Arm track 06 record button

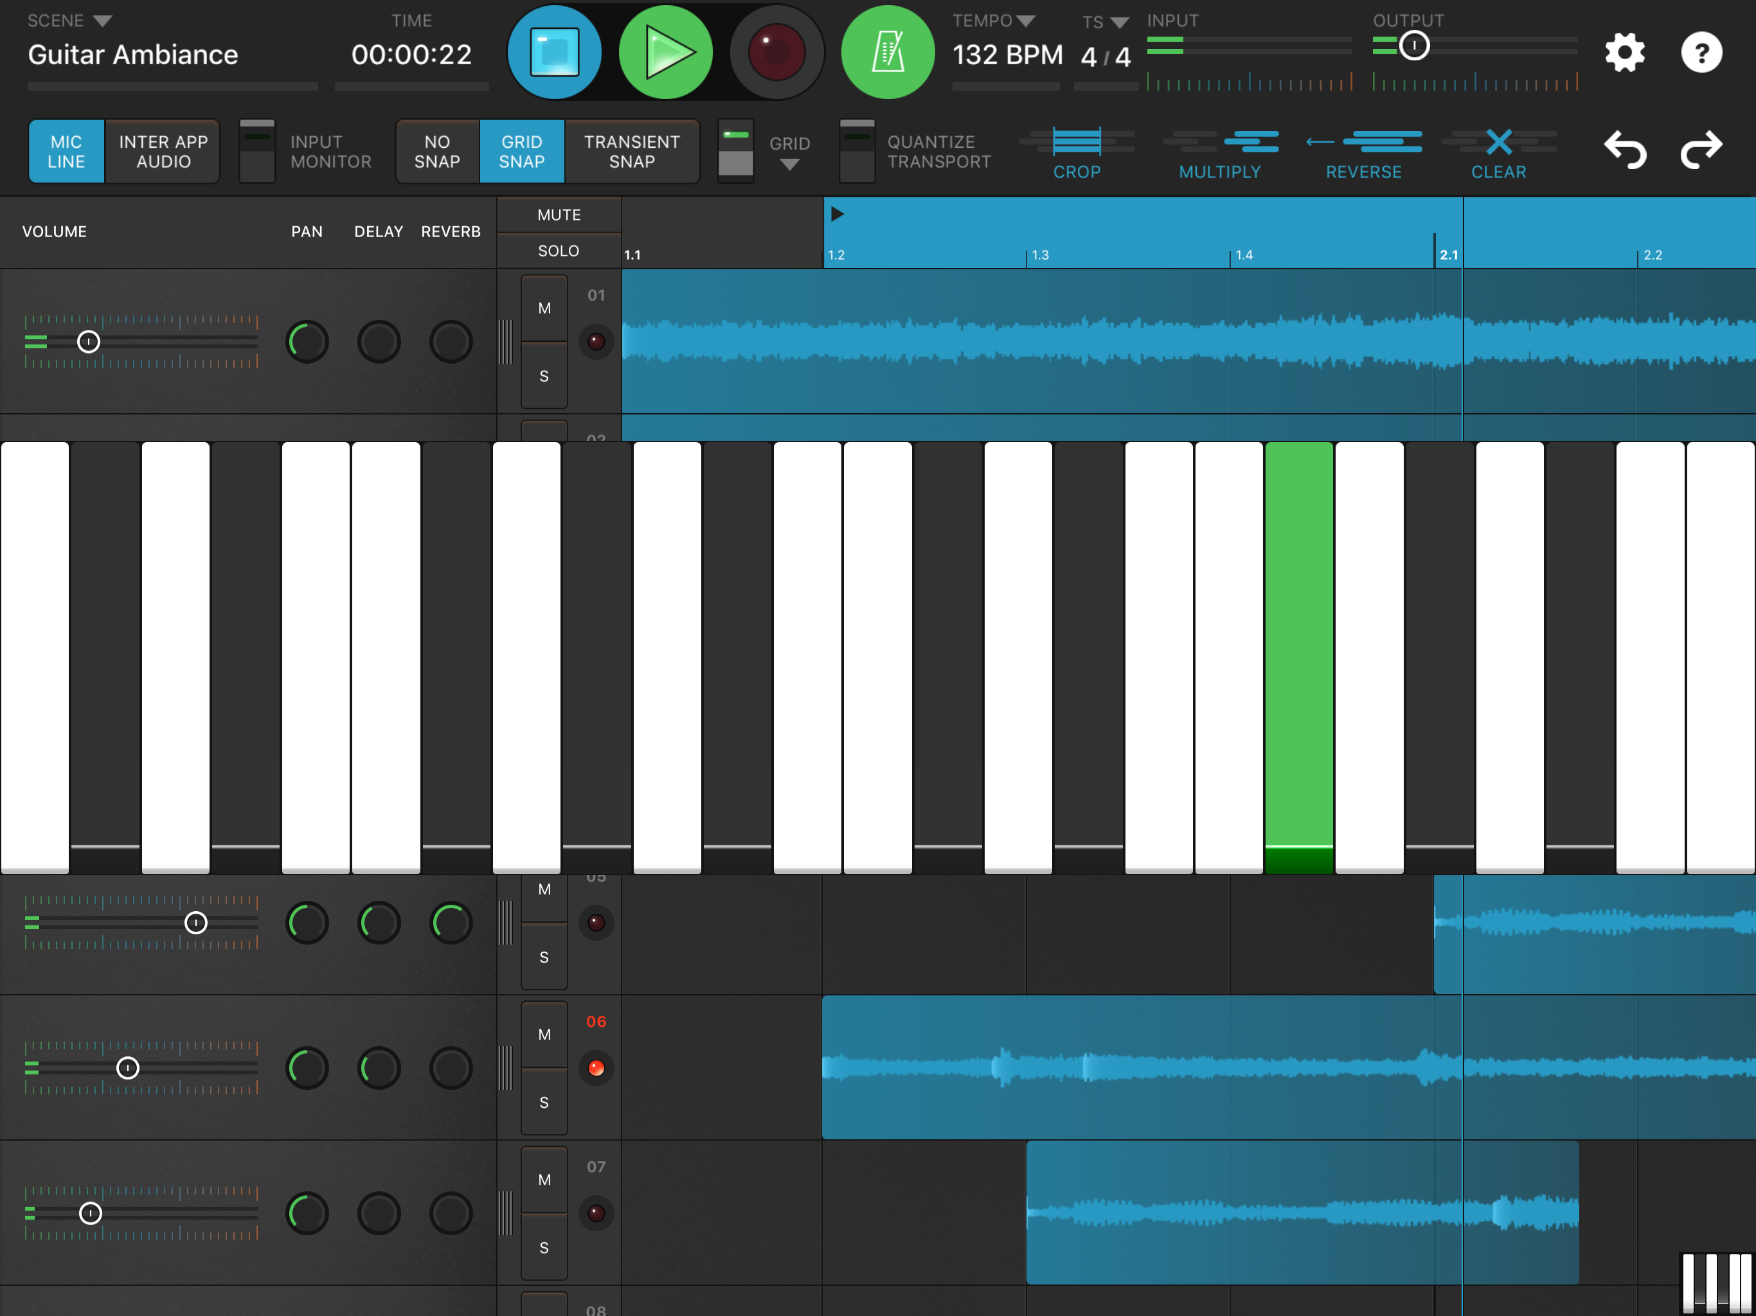click(x=596, y=1067)
